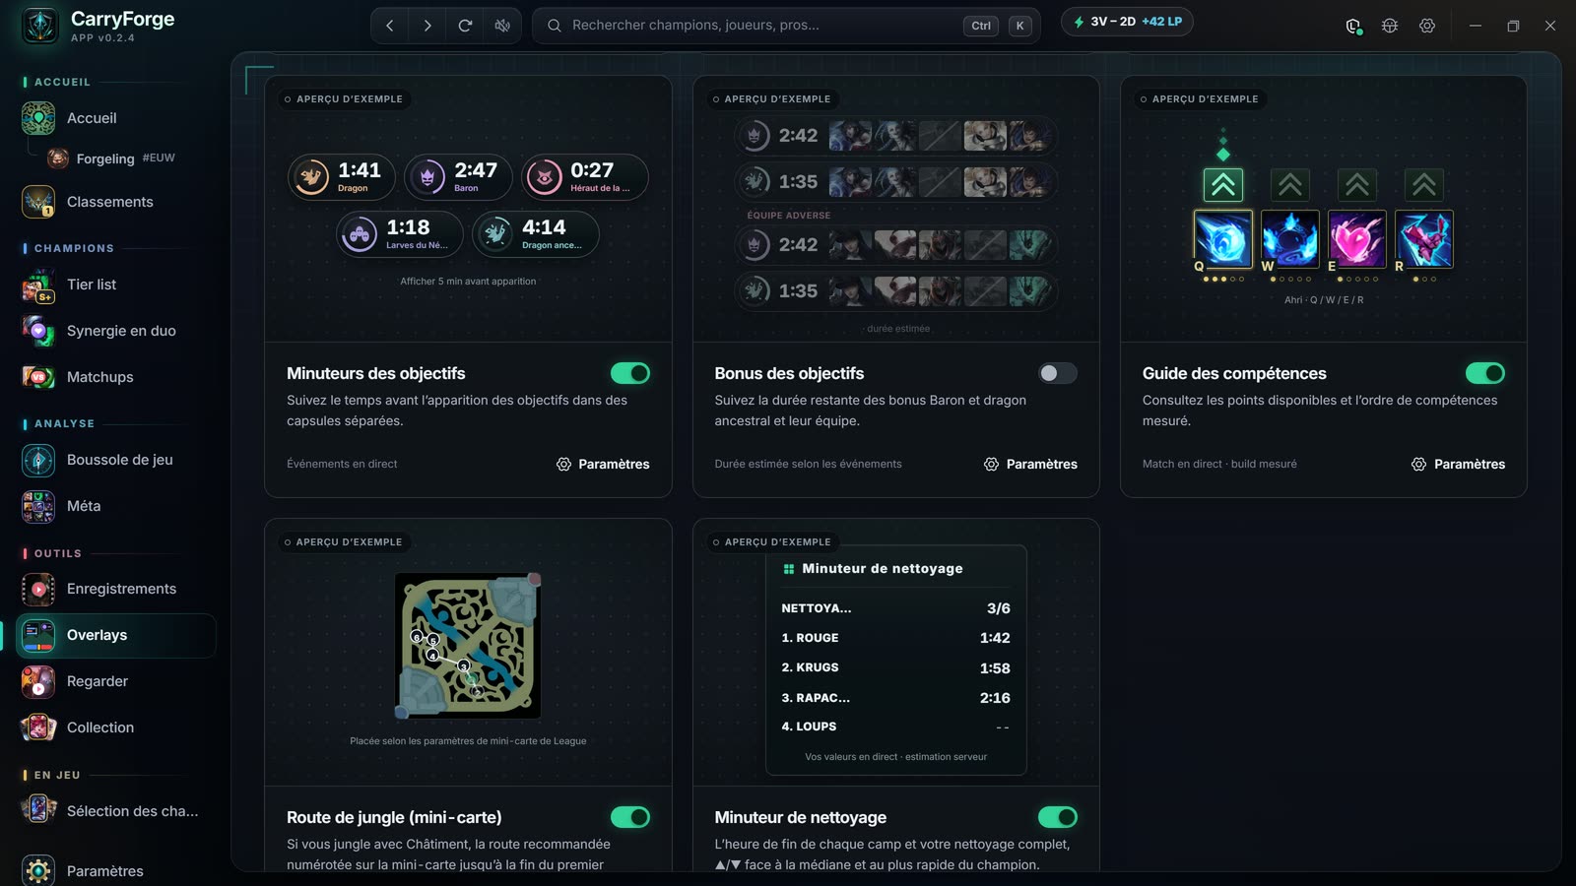
Task: Click the highlighted level-up arrow above Q
Action: click(x=1223, y=185)
